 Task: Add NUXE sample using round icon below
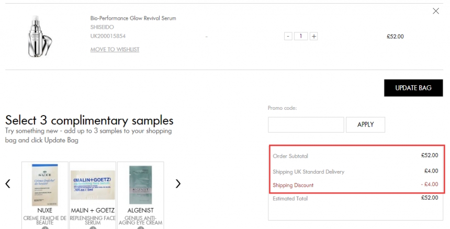[45, 227]
